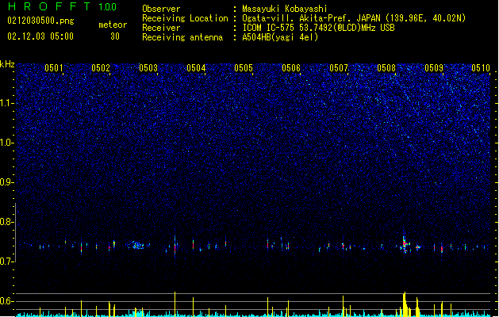
Task: Click the 0.6 kHz axis label
Action: (x=6, y=301)
